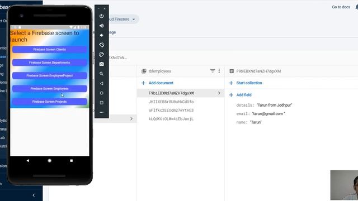Open Go to docs link
The width and height of the screenshot is (358, 201).
point(341,7)
